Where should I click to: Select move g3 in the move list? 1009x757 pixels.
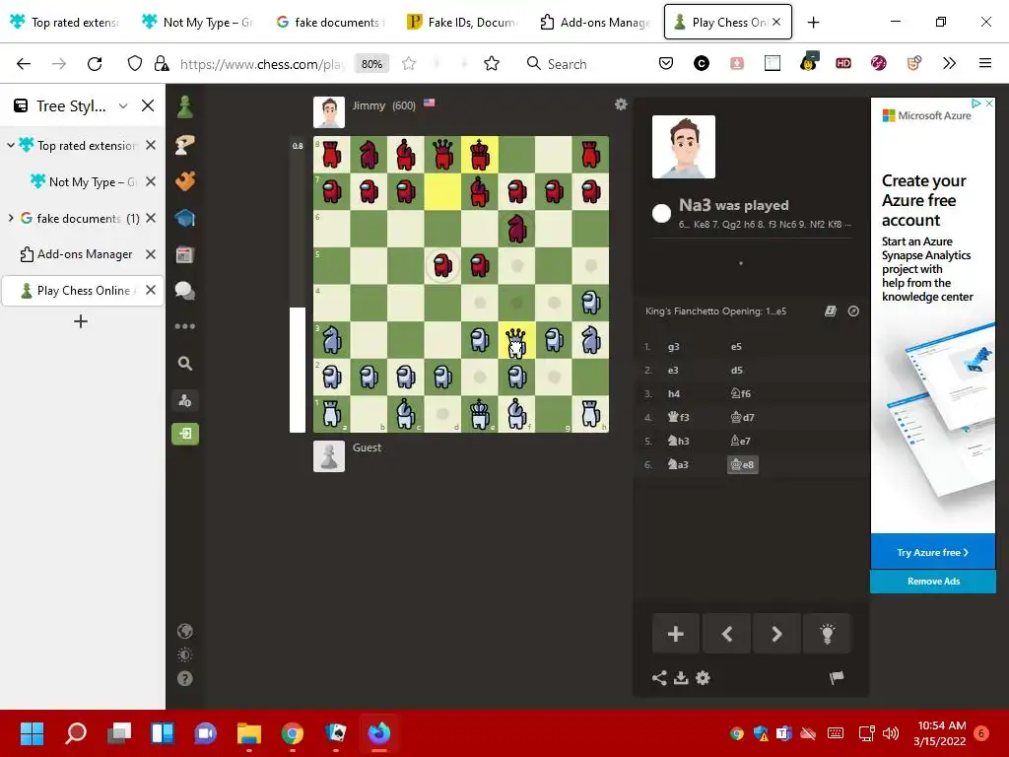click(x=674, y=346)
